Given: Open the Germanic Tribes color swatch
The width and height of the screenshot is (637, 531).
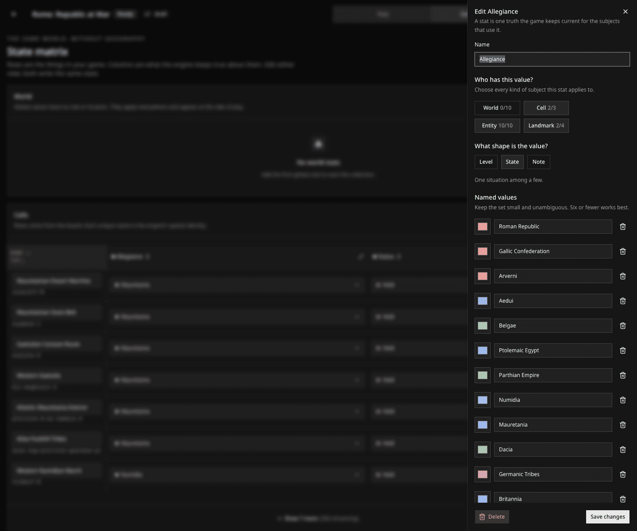Looking at the screenshot, I should (483, 474).
